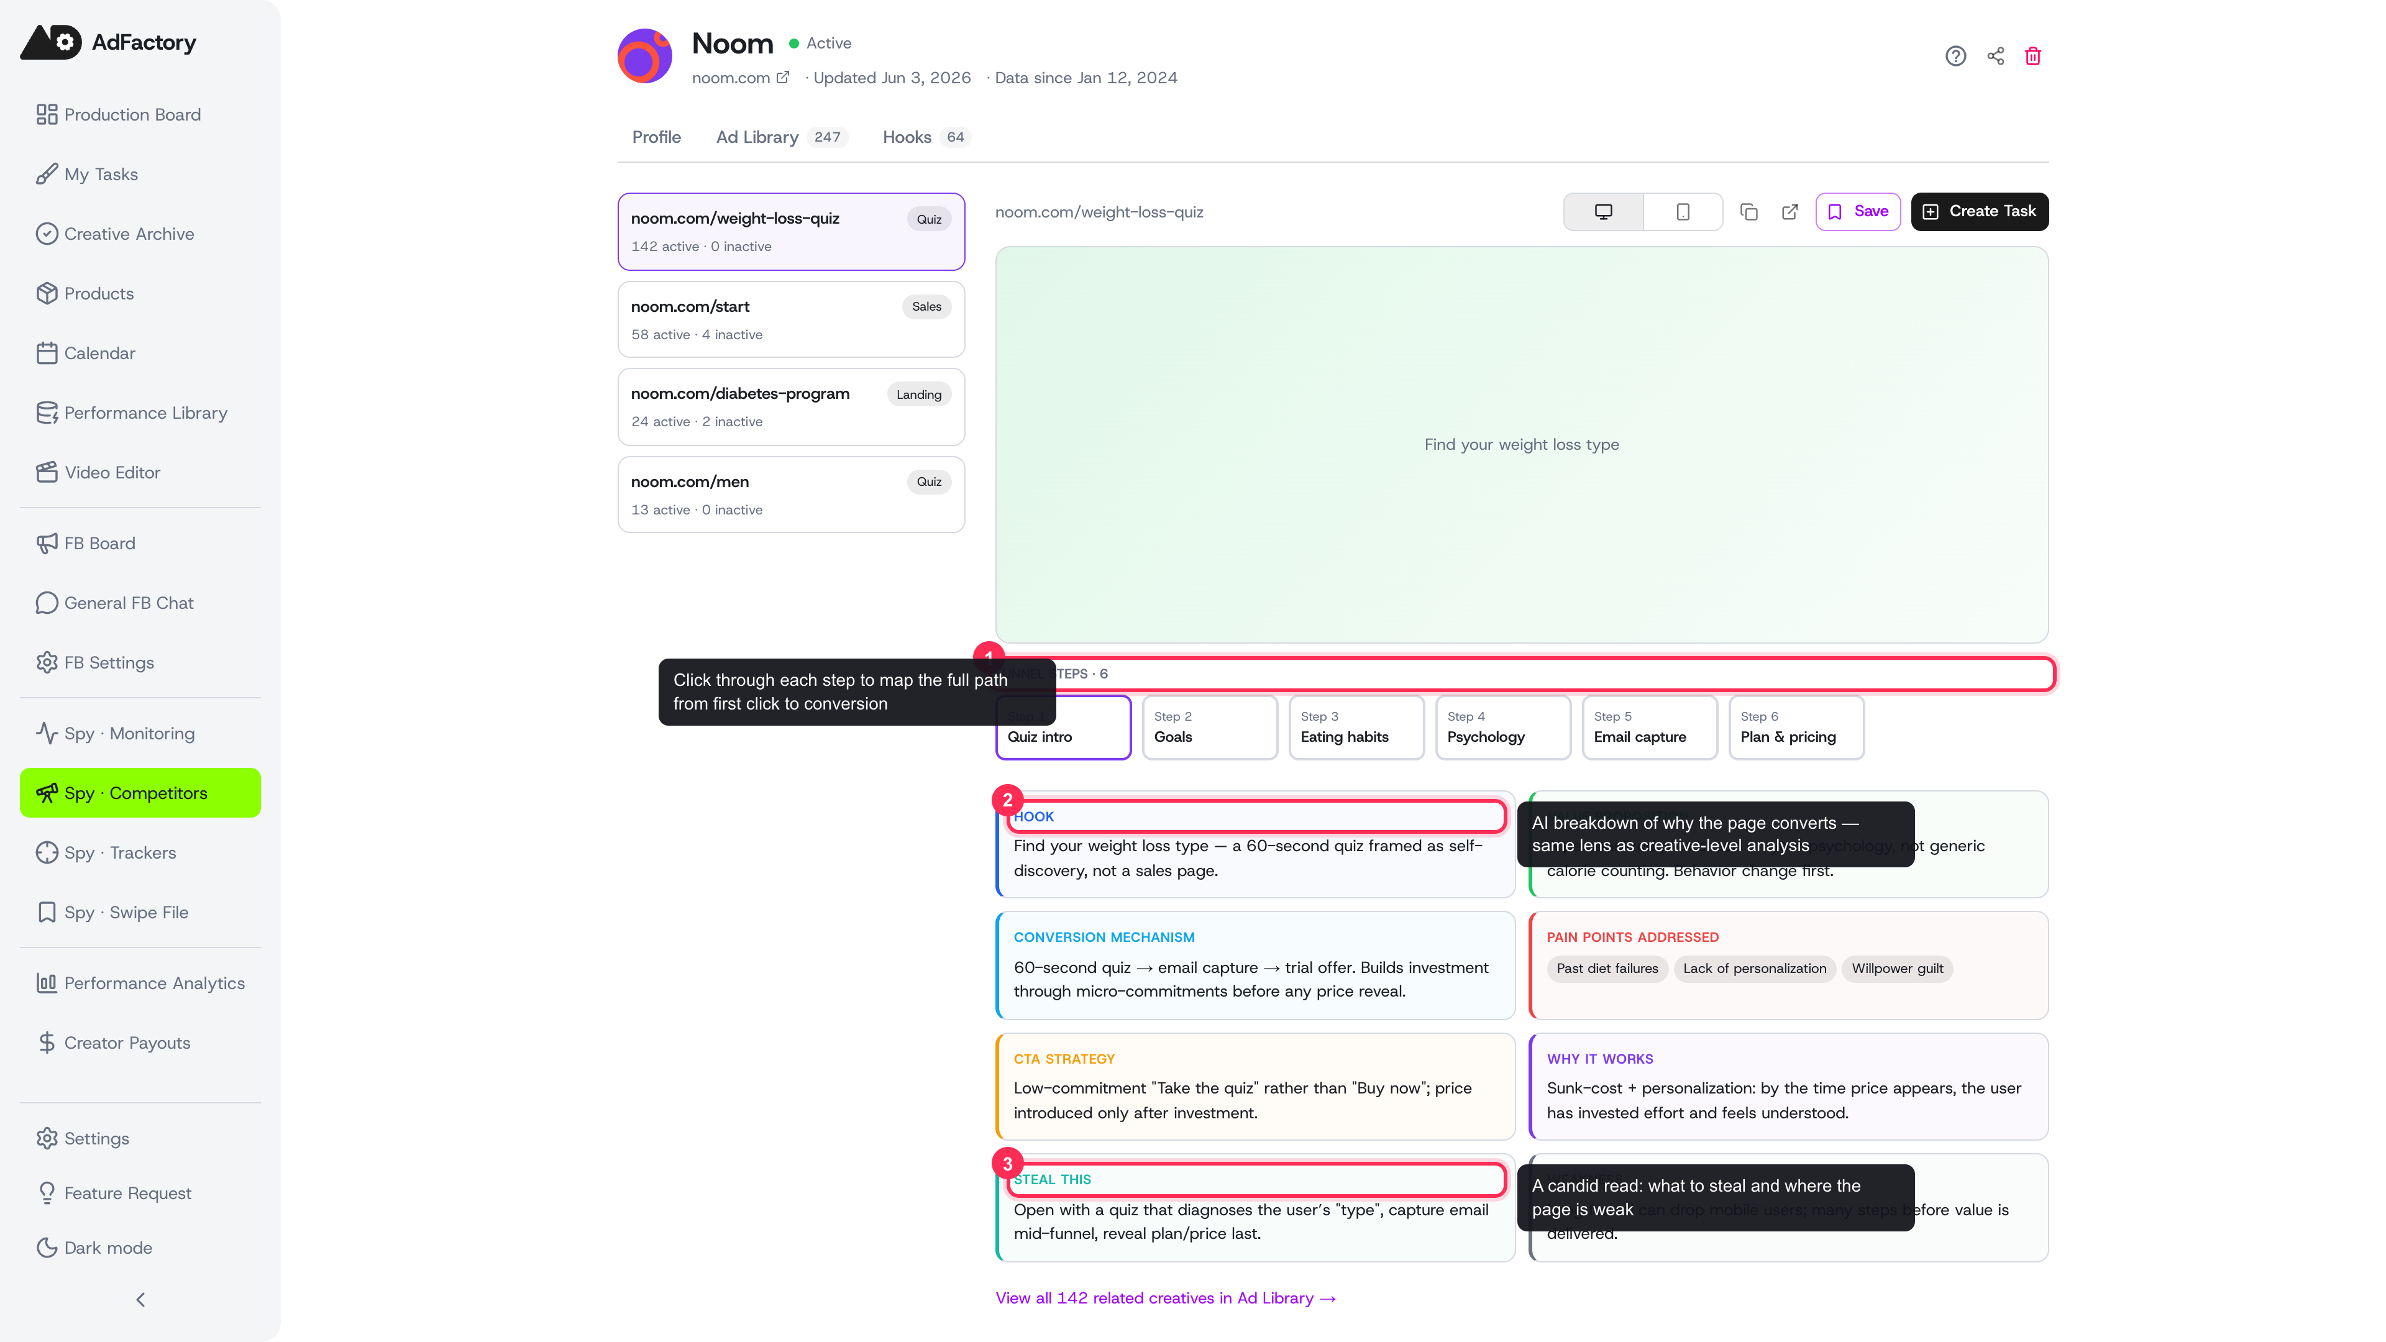Select the noom.com/start landing page card

791,319
